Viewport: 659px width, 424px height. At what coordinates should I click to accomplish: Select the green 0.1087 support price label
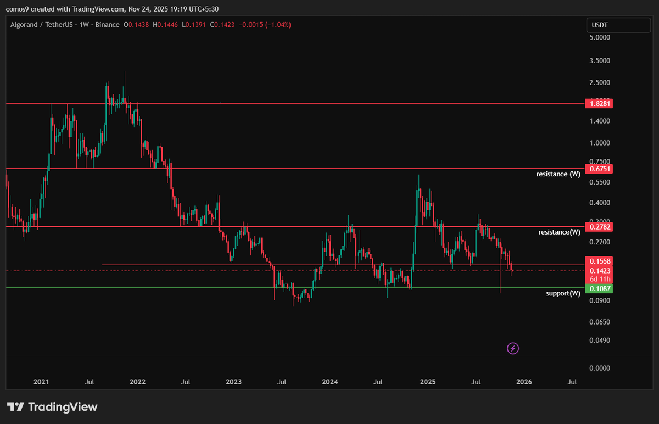(x=599, y=288)
